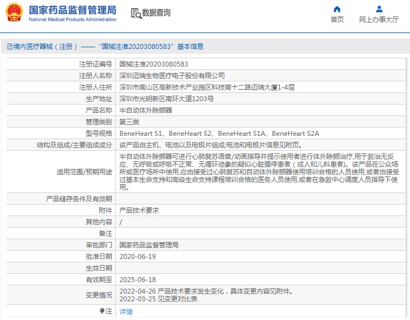The width and height of the screenshot is (410, 320).
Task: Open 网上办事大厅 text link
Action: pos(379,20)
